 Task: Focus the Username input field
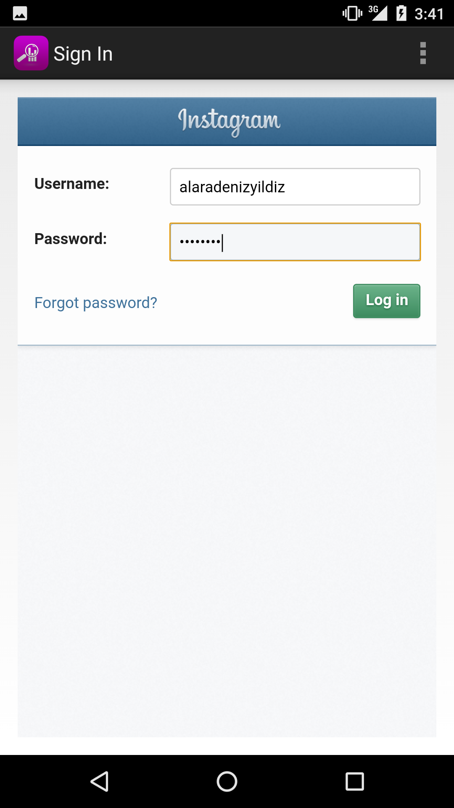click(x=295, y=187)
